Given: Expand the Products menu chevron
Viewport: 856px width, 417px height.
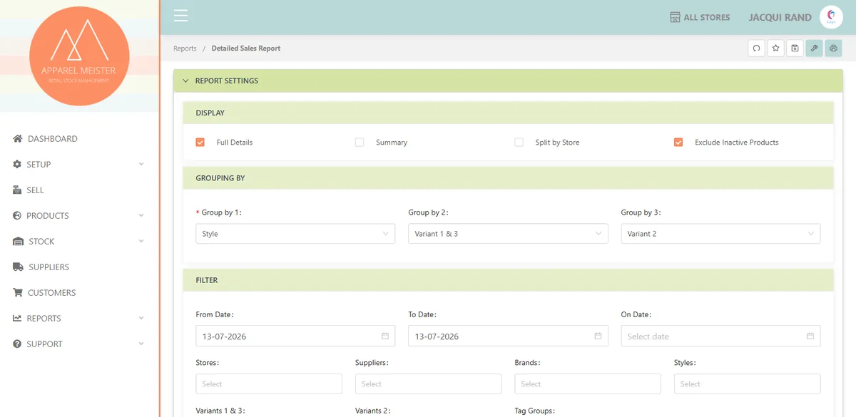Looking at the screenshot, I should tap(141, 216).
